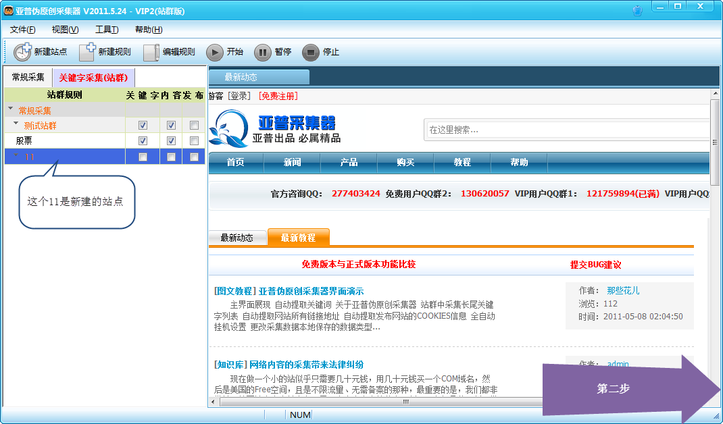Open the 新闻 nav item
723x424 pixels.
click(x=293, y=162)
